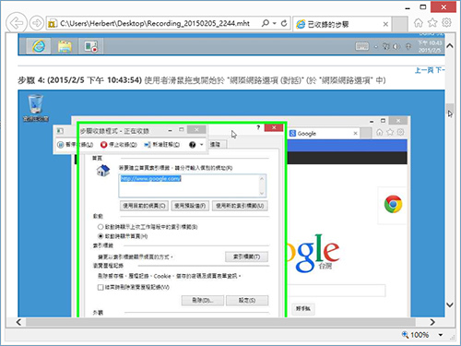Click the home page text box scroll up arrow
This screenshot has width=461, height=346.
pos(262,179)
